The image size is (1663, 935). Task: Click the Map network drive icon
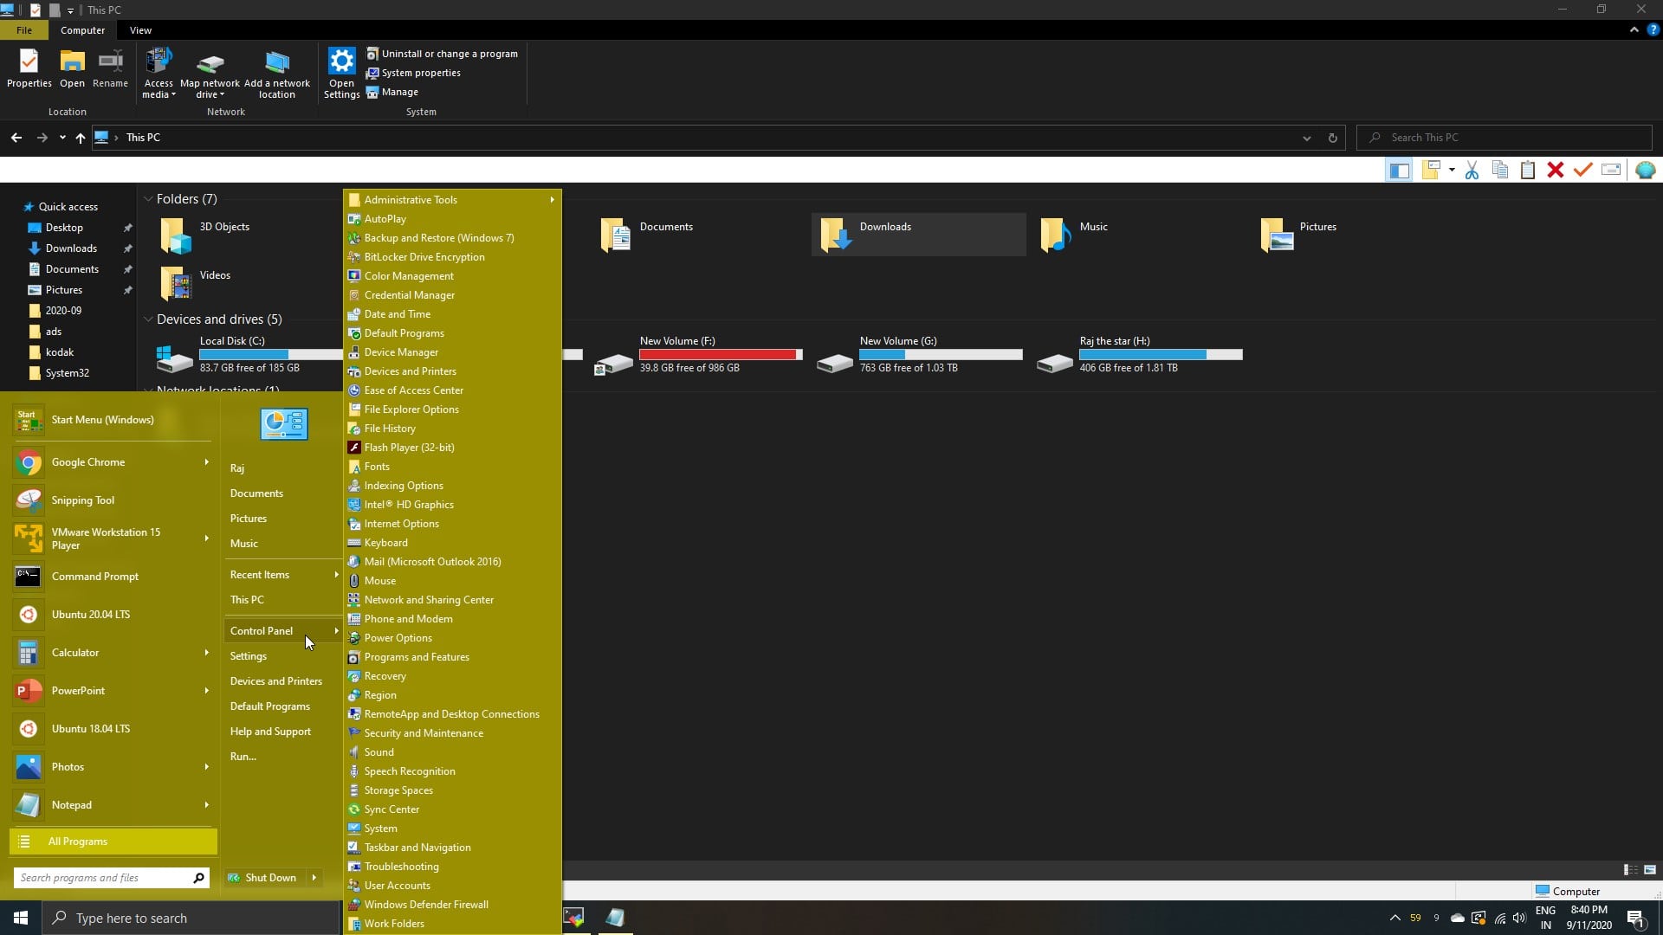coord(210,63)
